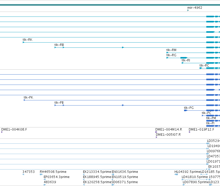Screen dimensions: 220x186
Task: Select the HL04392.5prime label
Action: [x=187, y=172]
